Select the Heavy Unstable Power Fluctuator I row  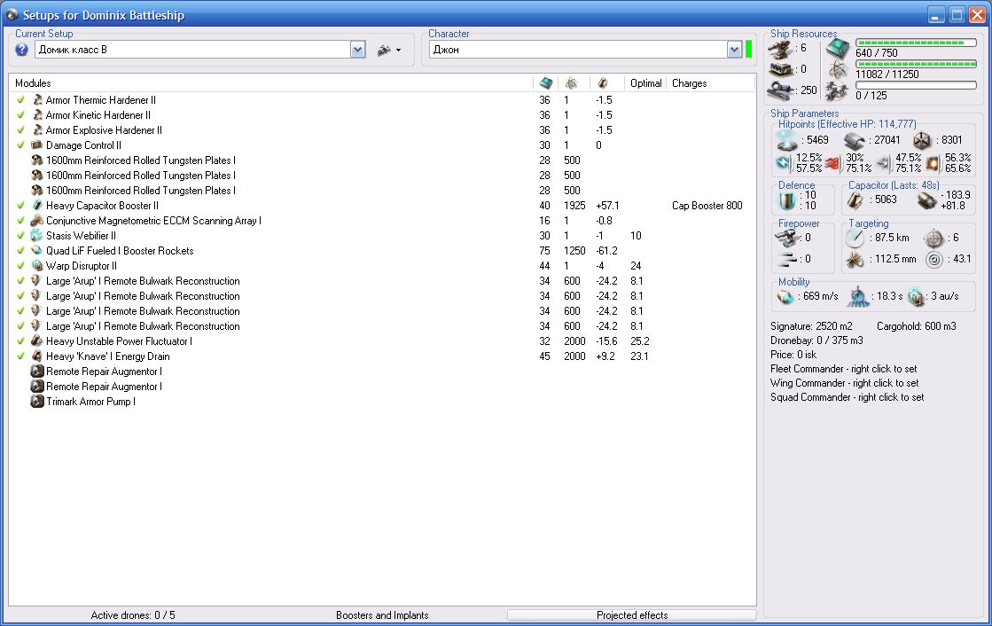[x=382, y=341]
